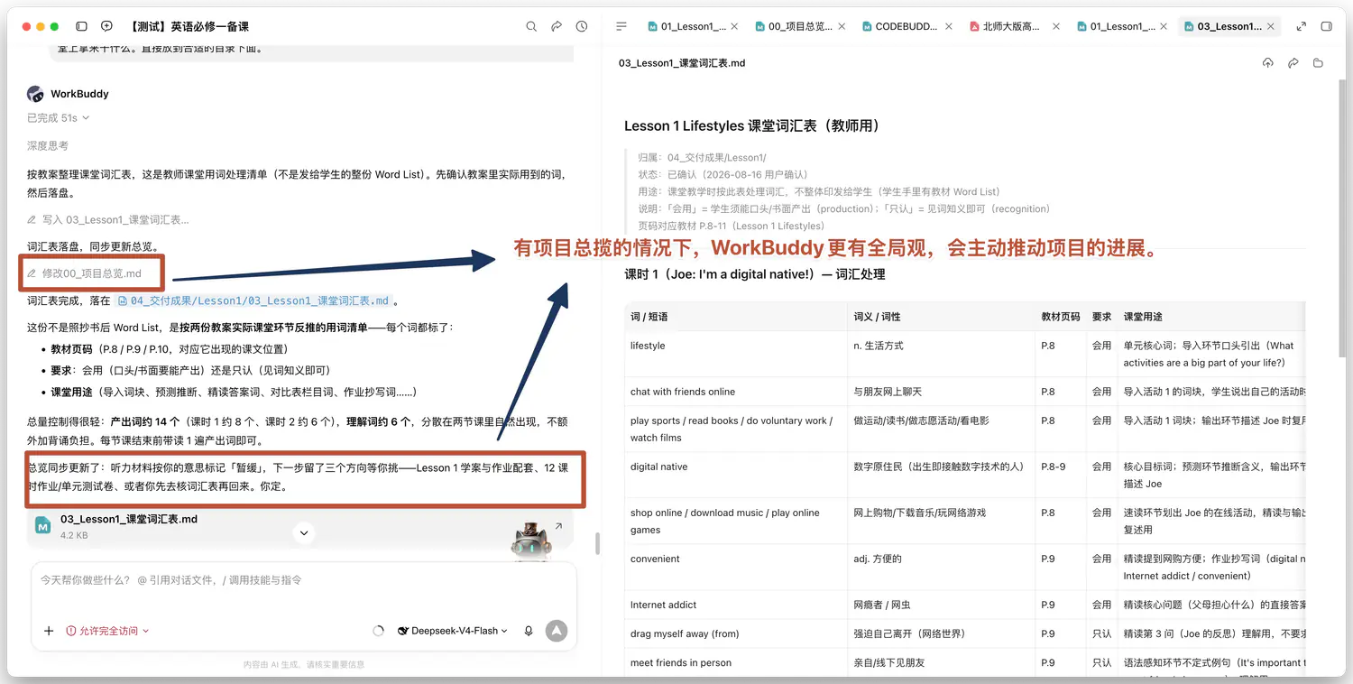Select the Internet addict cell
Screen dimensions: 1353x684
(x=735, y=605)
